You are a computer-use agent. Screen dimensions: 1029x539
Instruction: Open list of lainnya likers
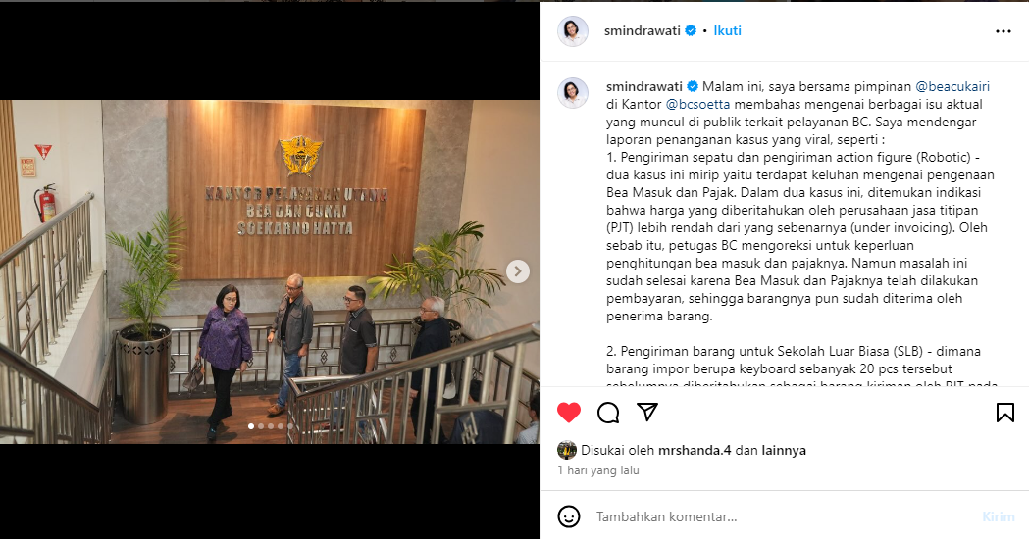tap(784, 451)
